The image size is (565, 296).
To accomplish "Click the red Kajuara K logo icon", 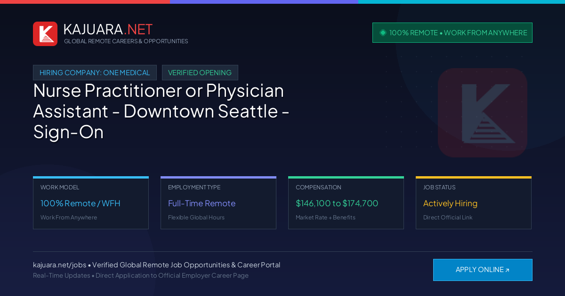I will point(45,34).
